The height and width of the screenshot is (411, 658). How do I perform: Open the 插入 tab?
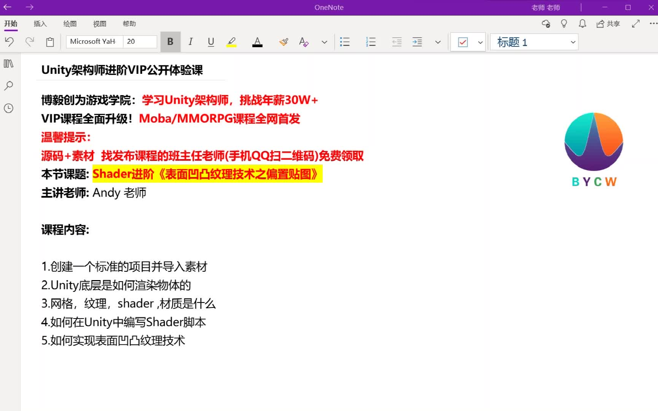pos(40,24)
